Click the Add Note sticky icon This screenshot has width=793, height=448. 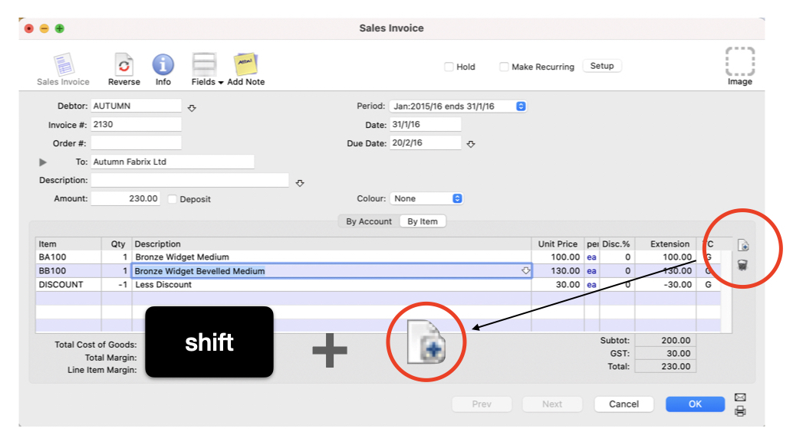pos(245,70)
